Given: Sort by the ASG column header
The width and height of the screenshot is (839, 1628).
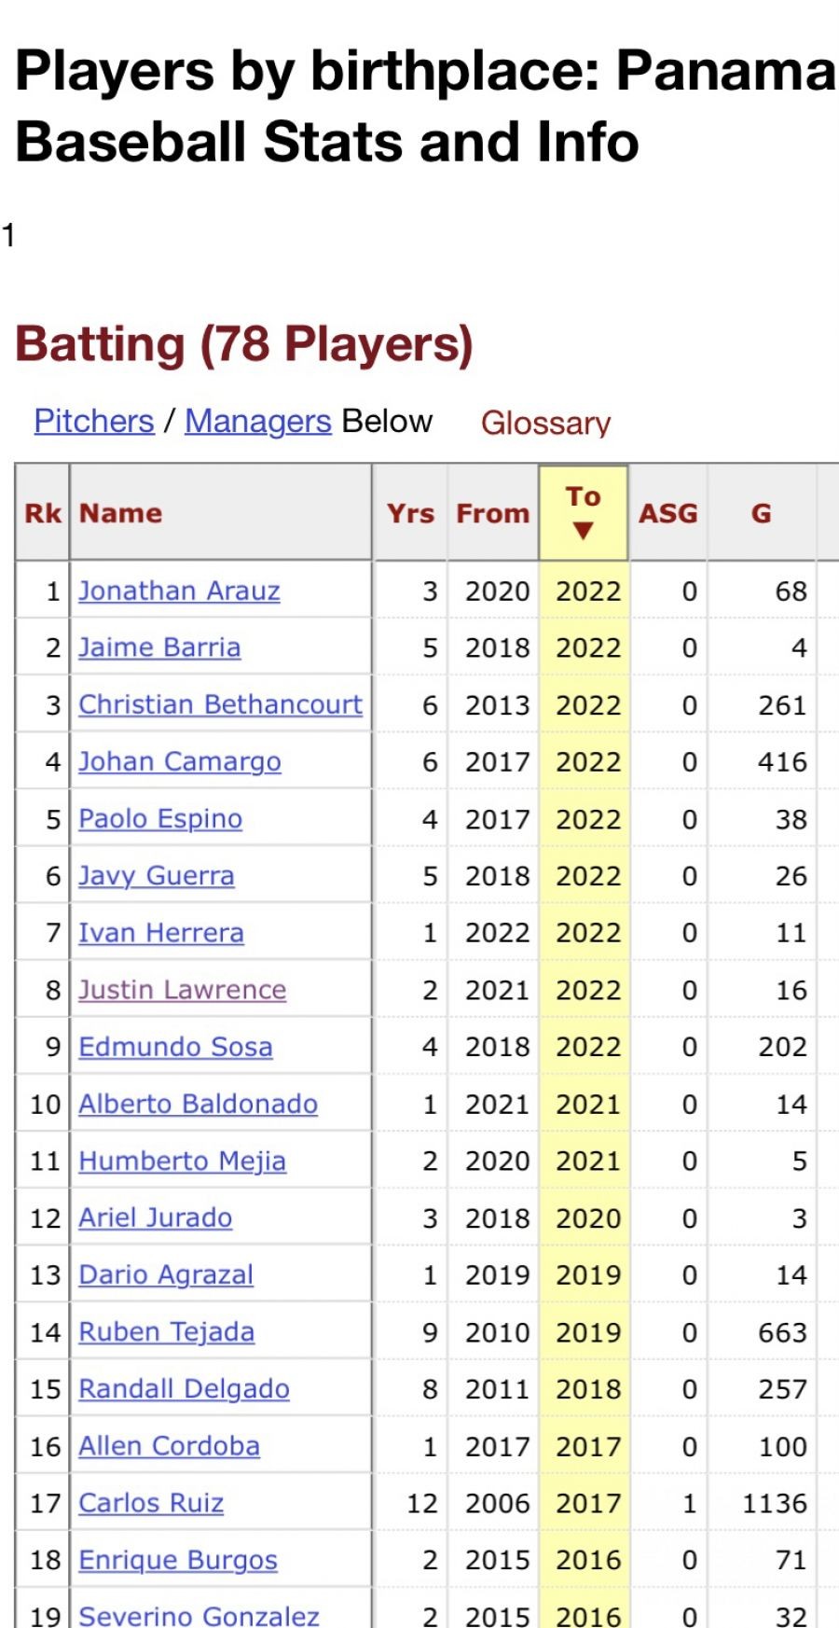Looking at the screenshot, I should coord(667,513).
